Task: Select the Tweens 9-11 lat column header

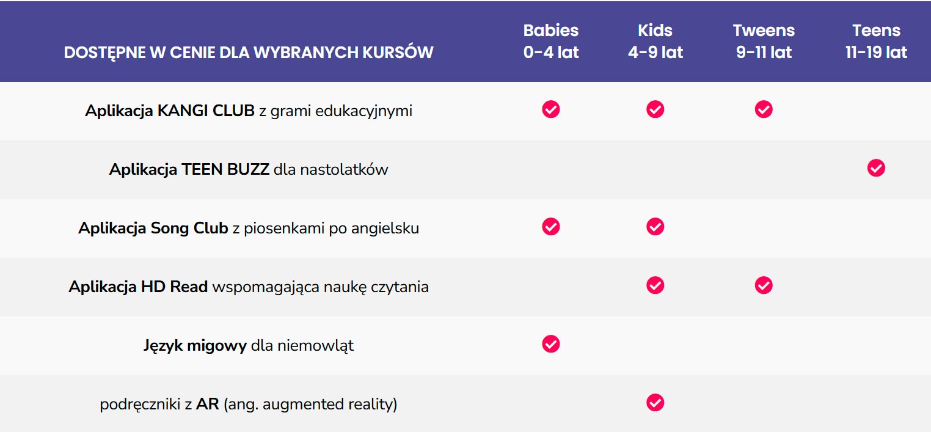Action: [x=764, y=41]
